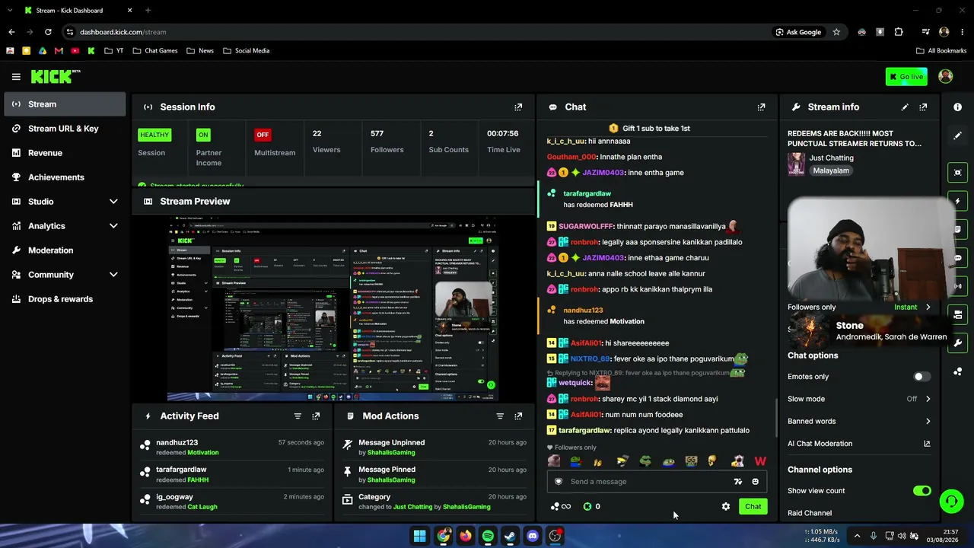
Task: Pop out the Activity Feed panel
Action: coord(316,416)
